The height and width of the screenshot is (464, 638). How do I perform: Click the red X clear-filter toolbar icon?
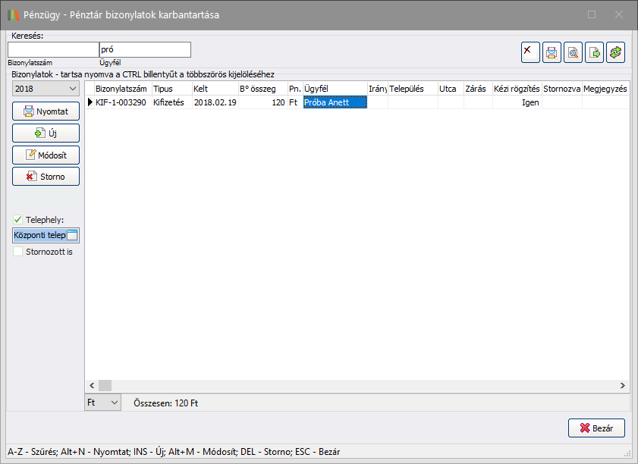[x=530, y=52]
